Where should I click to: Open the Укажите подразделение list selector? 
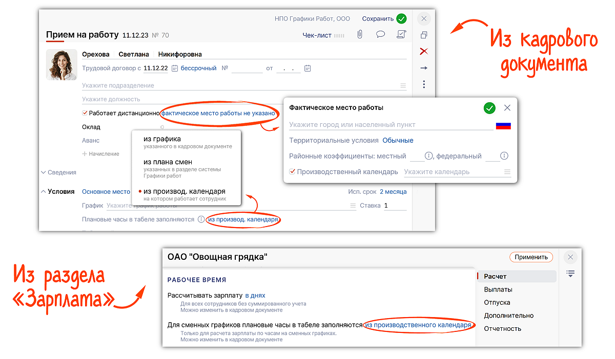(x=403, y=86)
